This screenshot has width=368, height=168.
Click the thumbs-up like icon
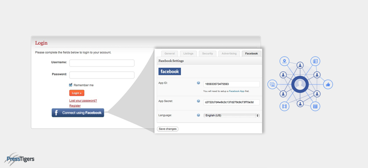pos(328,84)
